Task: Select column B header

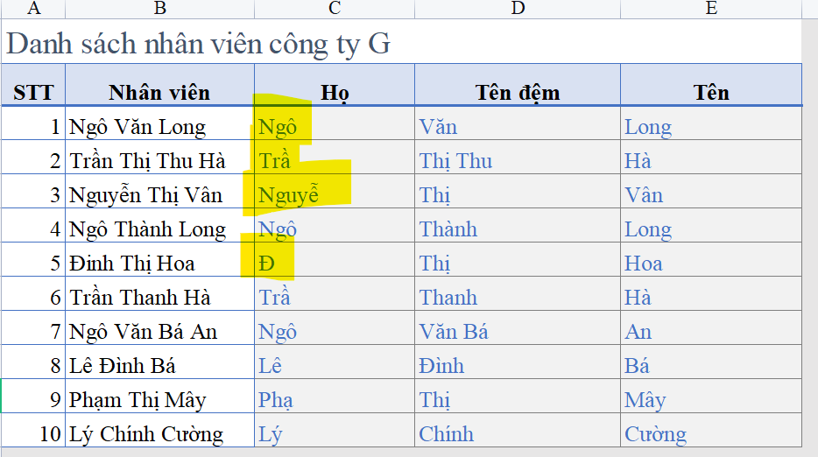Action: pos(159,8)
